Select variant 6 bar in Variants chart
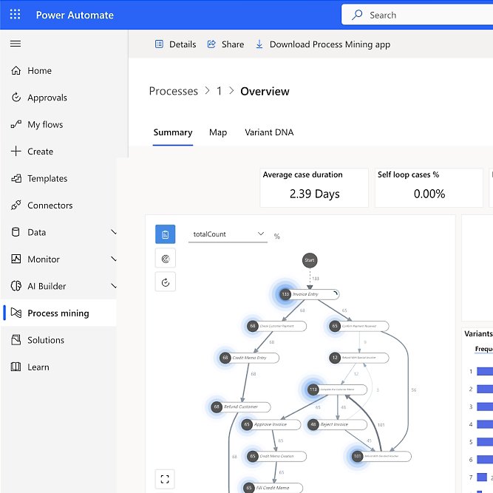Image resolution: width=493 pixels, height=493 pixels. coord(485,459)
